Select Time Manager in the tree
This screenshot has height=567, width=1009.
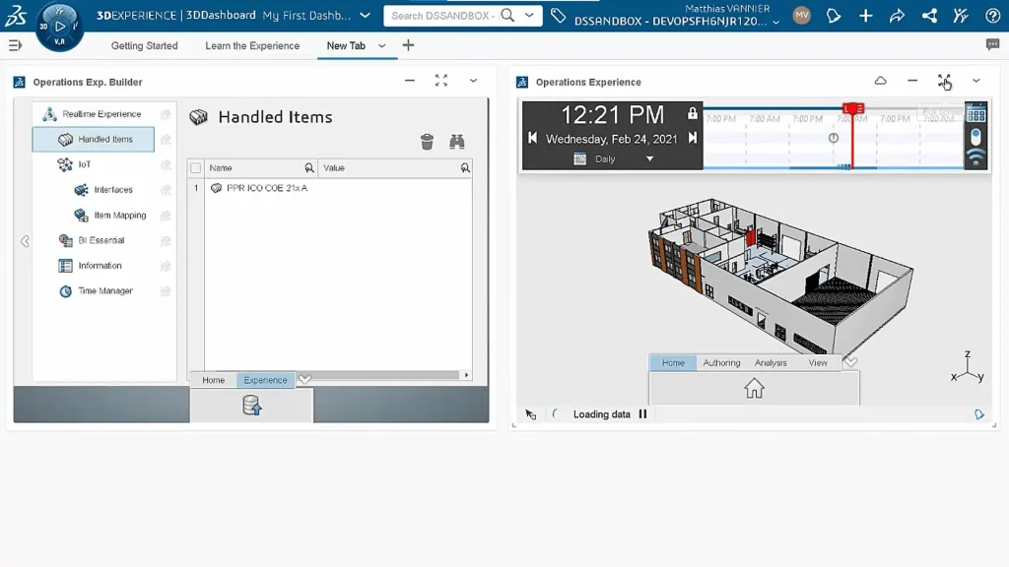click(104, 291)
